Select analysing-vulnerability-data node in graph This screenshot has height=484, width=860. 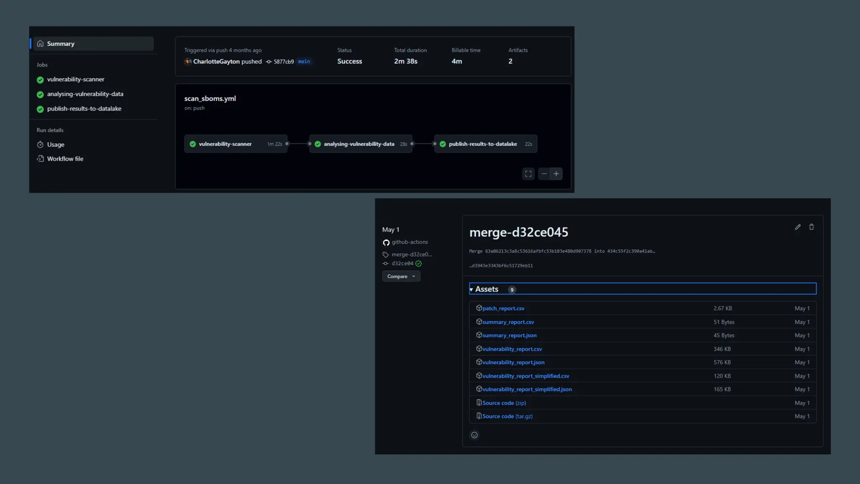[361, 144]
